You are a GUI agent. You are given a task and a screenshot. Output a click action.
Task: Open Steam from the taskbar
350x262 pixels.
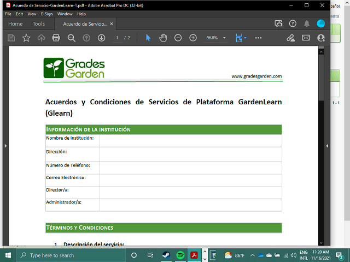point(166,255)
